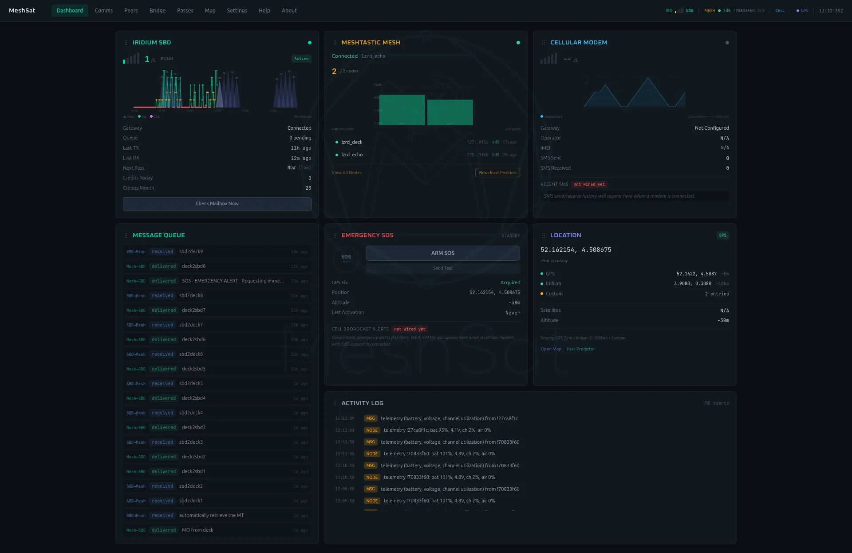
Task: Open the Map page from the navigation bar
Action: 209,10
